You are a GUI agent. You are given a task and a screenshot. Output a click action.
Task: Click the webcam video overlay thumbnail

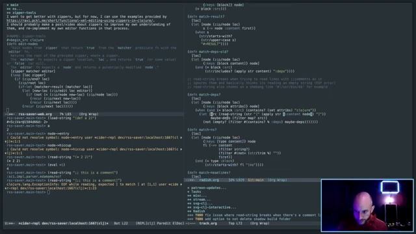pos(367,205)
